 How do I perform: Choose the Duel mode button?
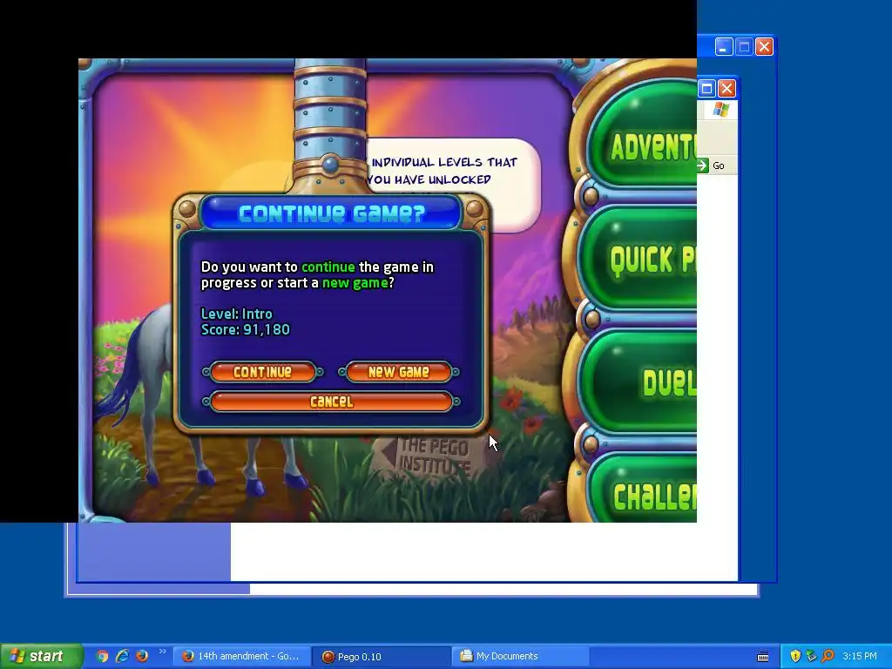pos(640,382)
